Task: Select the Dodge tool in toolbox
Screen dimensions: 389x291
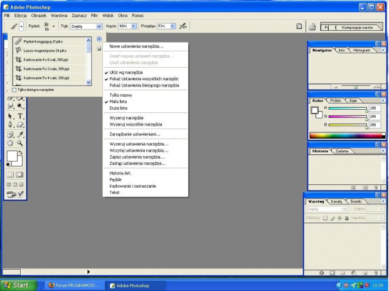Action: pos(20,106)
